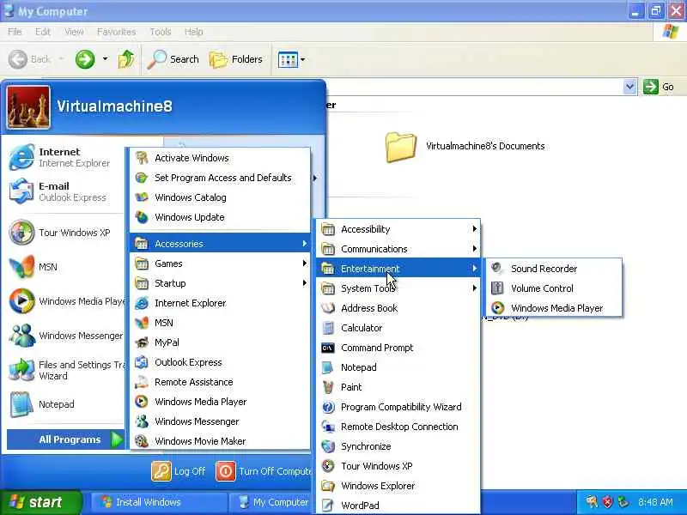
Task: Launch Windows Media Player in All Programs list
Action: coord(220,402)
